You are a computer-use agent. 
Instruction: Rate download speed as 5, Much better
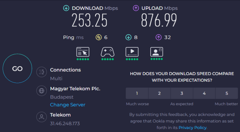pos(227,93)
